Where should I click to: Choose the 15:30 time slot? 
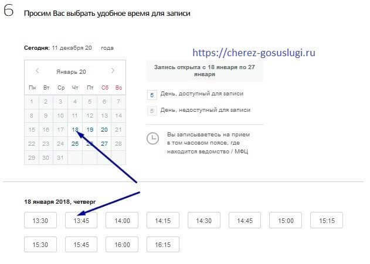coord(40,245)
